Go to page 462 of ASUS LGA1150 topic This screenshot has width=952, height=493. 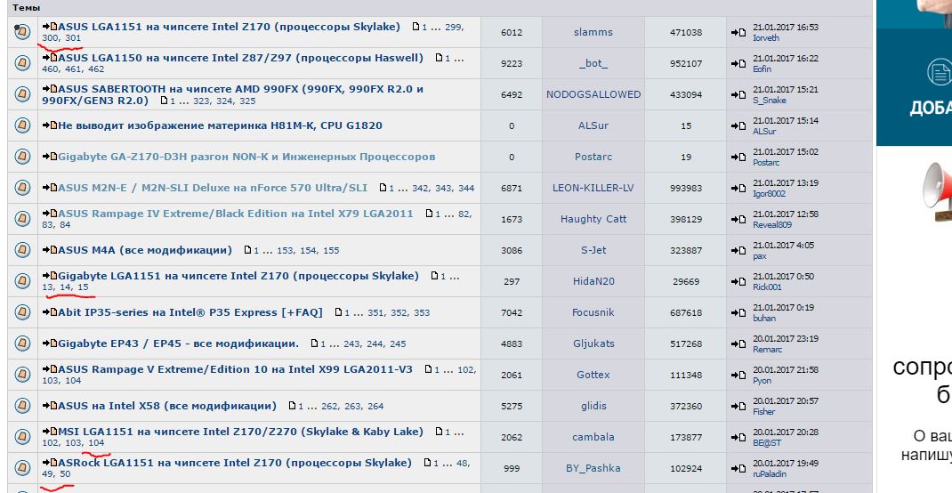96,69
